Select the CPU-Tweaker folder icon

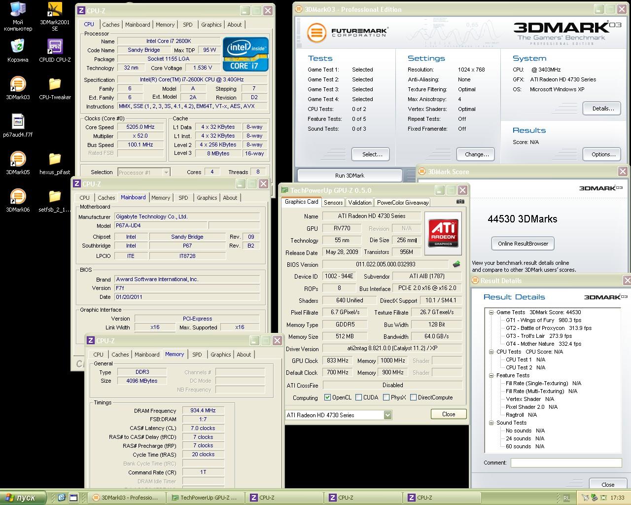pyautogui.click(x=55, y=88)
